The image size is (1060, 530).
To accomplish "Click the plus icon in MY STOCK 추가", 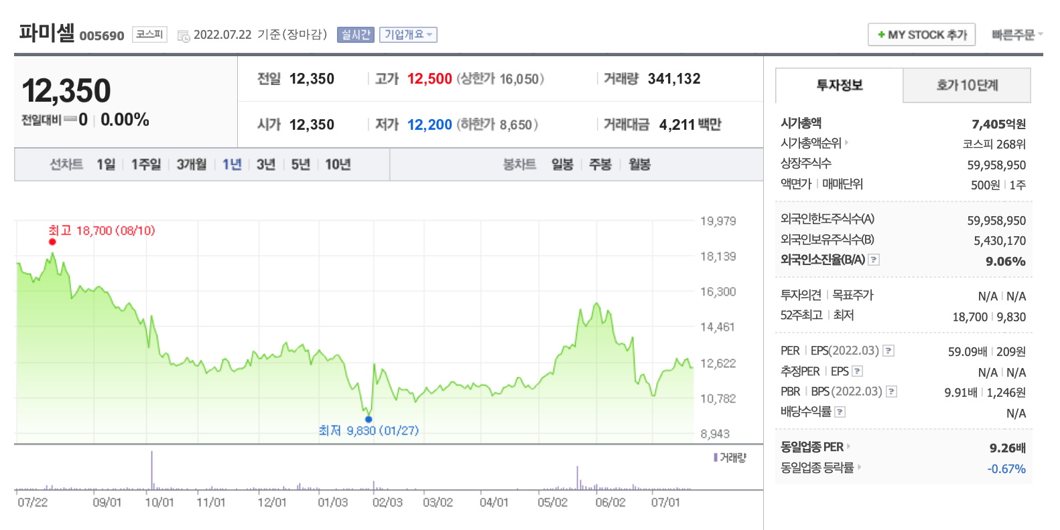I will pyautogui.click(x=881, y=35).
